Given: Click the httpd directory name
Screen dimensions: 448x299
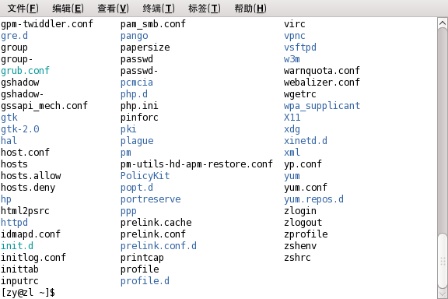Looking at the screenshot, I should point(14,223).
